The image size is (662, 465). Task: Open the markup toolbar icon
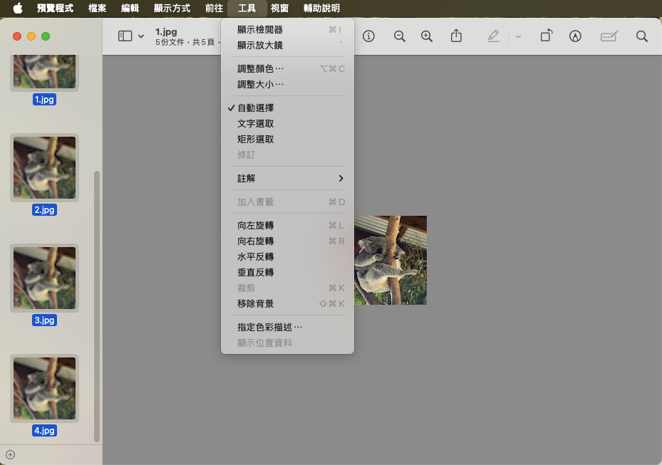(575, 36)
